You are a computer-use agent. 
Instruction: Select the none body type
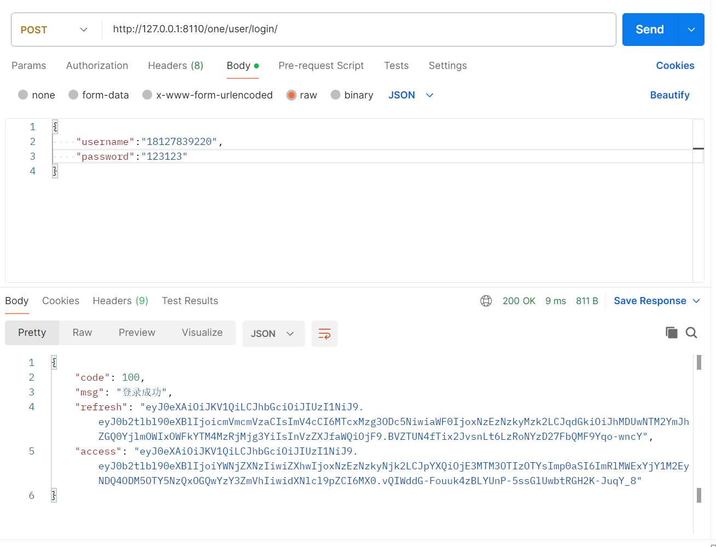tap(37, 95)
